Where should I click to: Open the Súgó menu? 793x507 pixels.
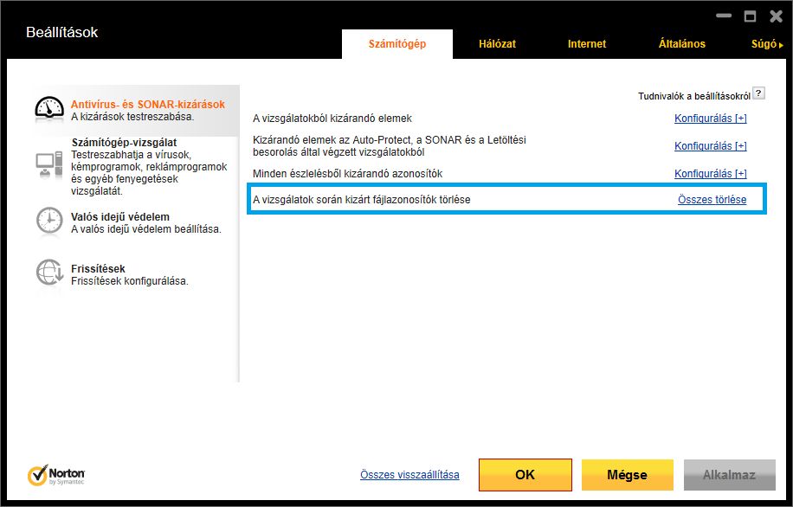click(767, 44)
